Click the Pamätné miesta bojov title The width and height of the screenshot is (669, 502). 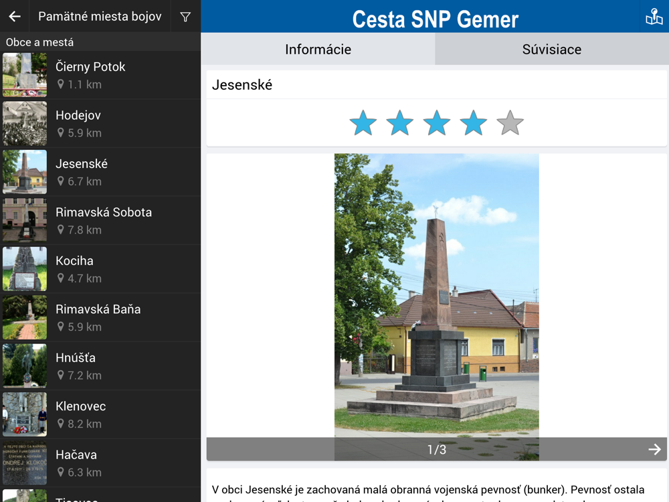(100, 16)
